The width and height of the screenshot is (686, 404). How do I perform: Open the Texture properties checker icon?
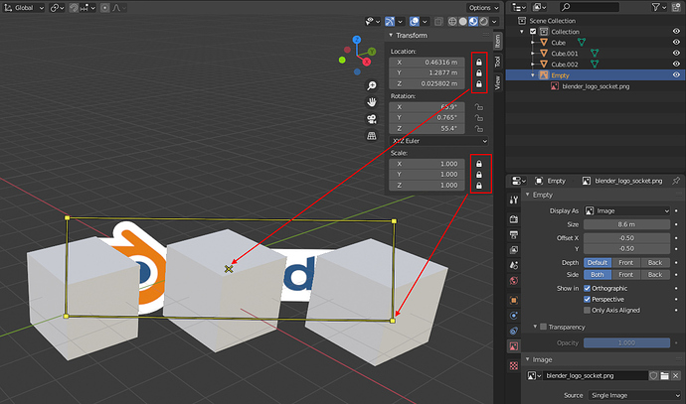click(514, 365)
